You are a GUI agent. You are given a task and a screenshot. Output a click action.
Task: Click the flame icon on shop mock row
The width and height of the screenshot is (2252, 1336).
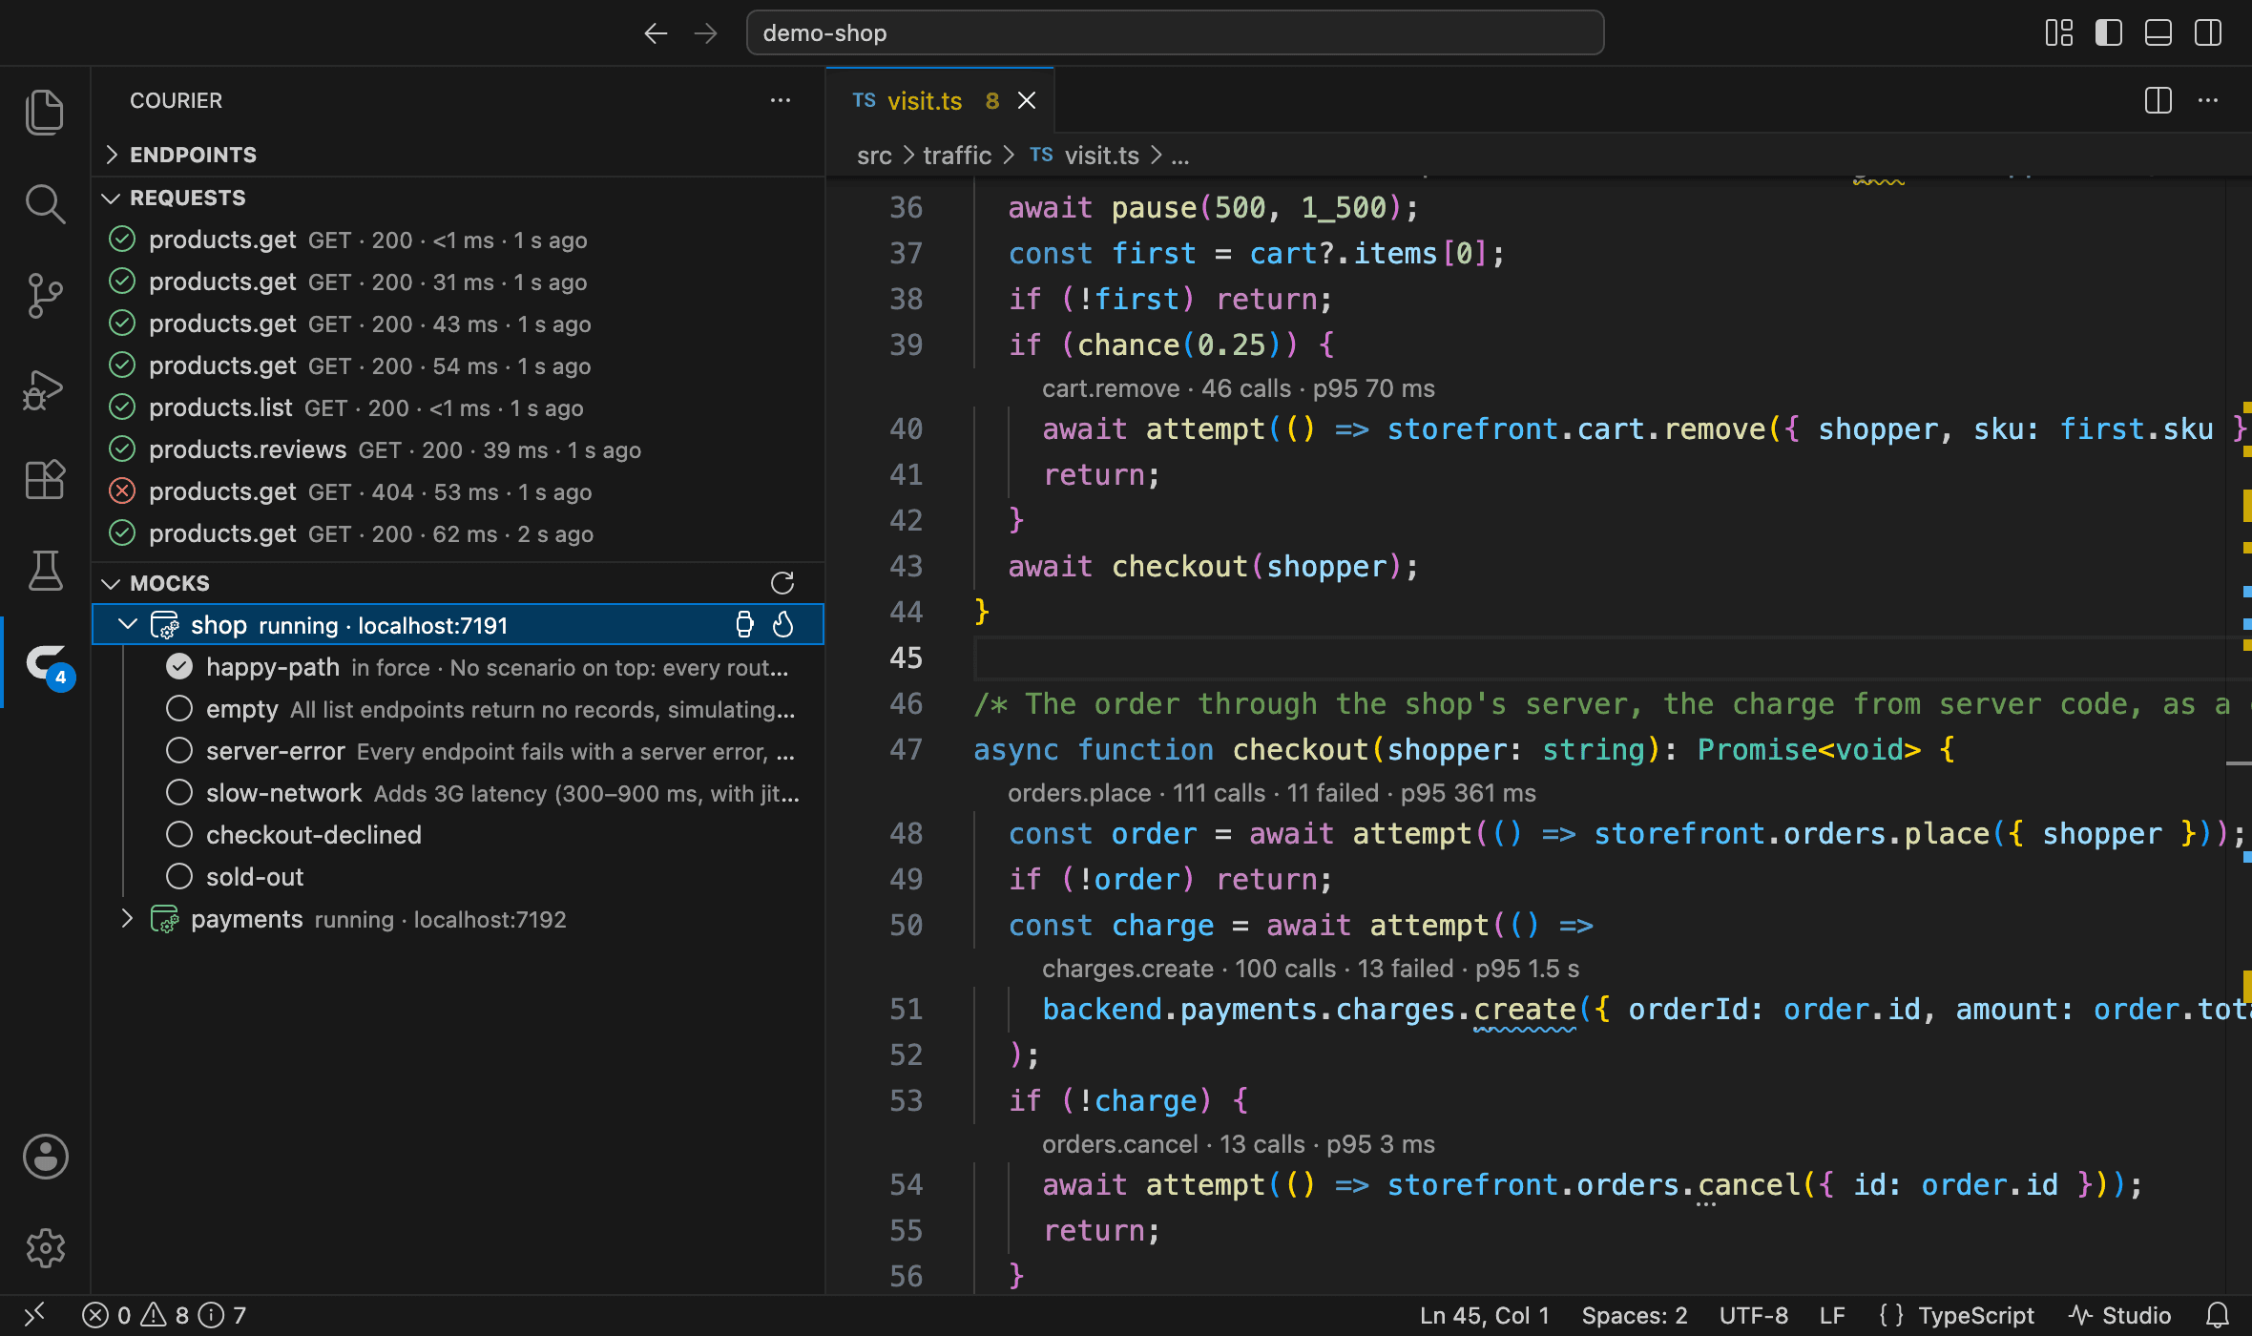(x=783, y=624)
